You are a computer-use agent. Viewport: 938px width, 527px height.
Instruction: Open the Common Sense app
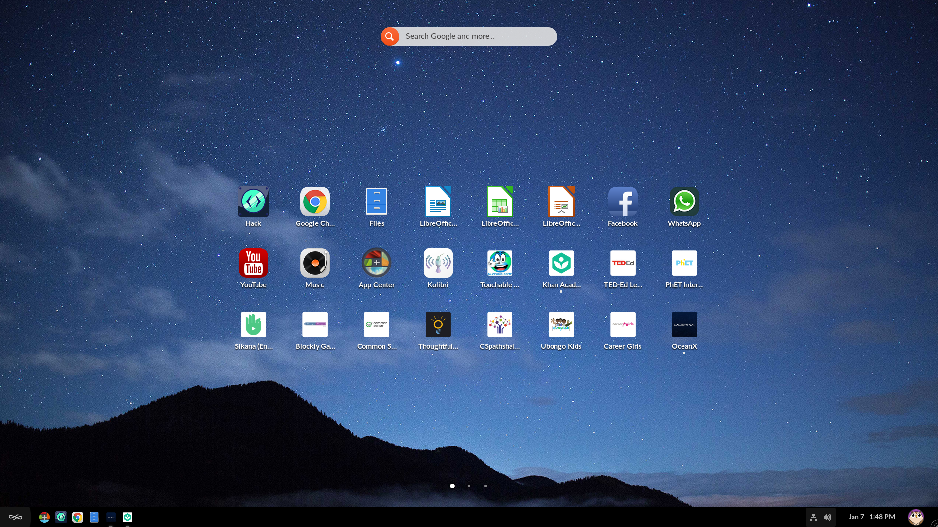click(376, 324)
